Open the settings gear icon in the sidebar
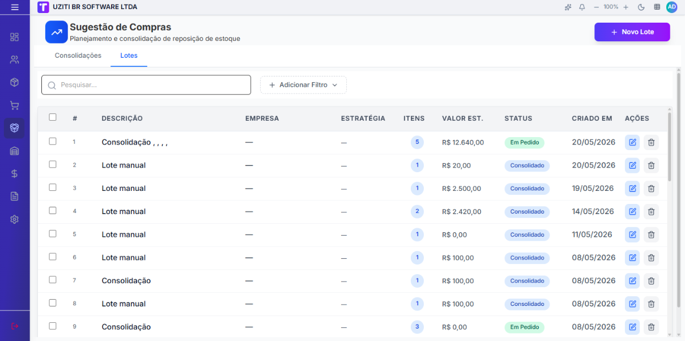 pyautogui.click(x=15, y=219)
